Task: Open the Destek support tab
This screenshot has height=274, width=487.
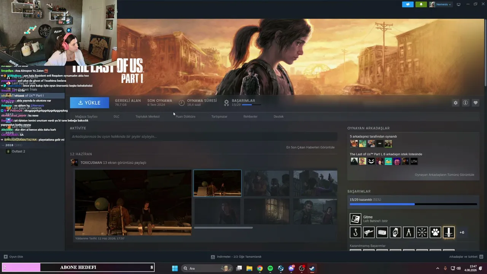Action: (x=279, y=116)
